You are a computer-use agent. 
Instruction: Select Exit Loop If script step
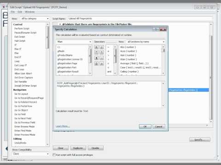[x=21, y=65]
